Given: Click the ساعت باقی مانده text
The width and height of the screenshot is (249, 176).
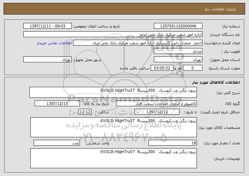Looking at the screenshot, I should pos(135,68).
